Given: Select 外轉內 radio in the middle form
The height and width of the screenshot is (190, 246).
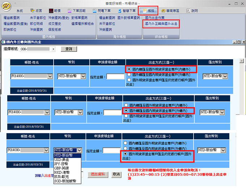Looking at the screenshot, I should pyautogui.click(x=126, y=111).
